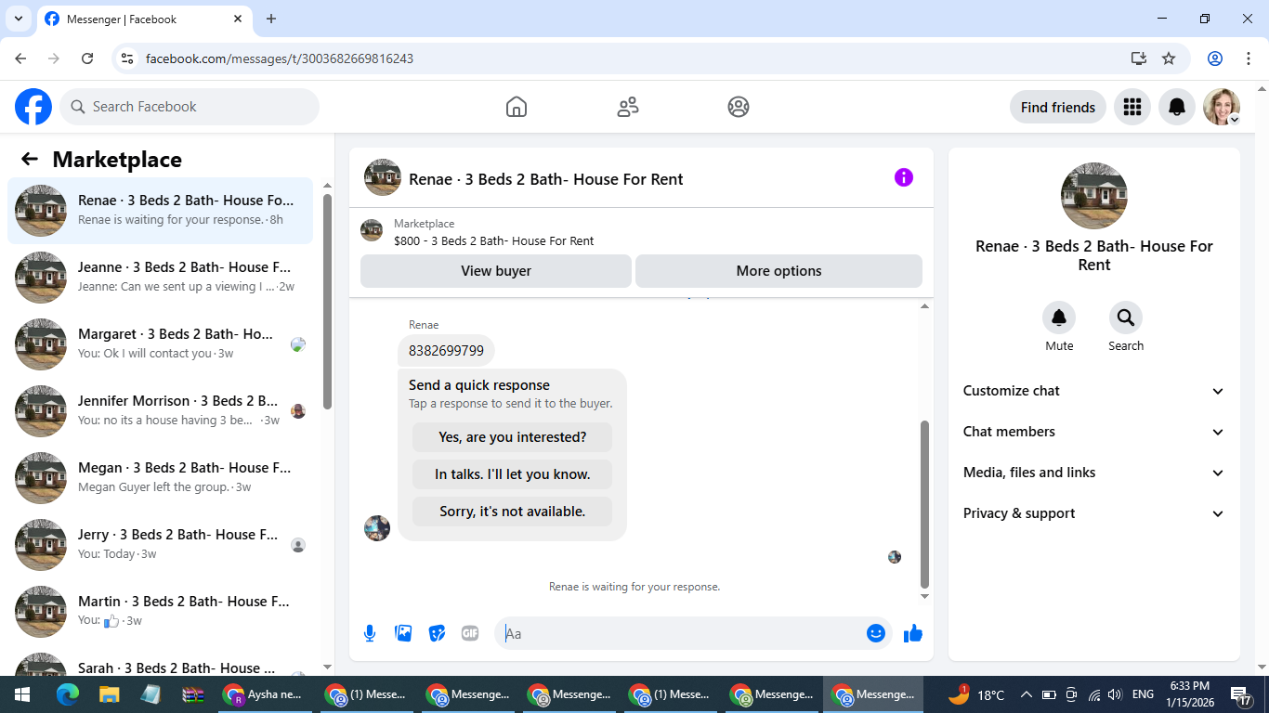Choose a GIF icon
The image size is (1269, 713).
pyautogui.click(x=470, y=633)
